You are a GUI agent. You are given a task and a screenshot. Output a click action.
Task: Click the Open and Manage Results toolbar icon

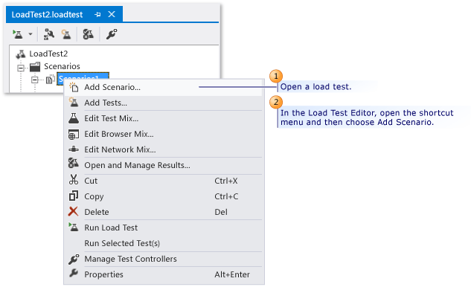point(88,34)
